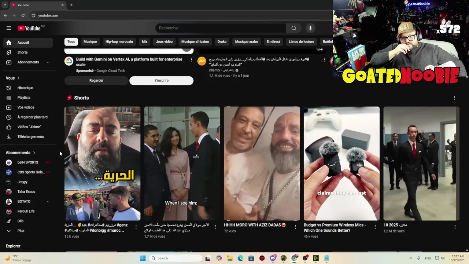The image size is (469, 264).
Task: Open Shorts from the sidebar
Action: [x=28, y=52]
